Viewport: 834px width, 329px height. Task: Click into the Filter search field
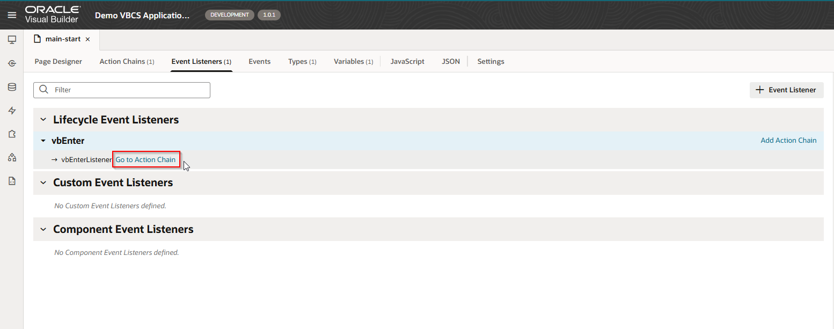point(129,90)
